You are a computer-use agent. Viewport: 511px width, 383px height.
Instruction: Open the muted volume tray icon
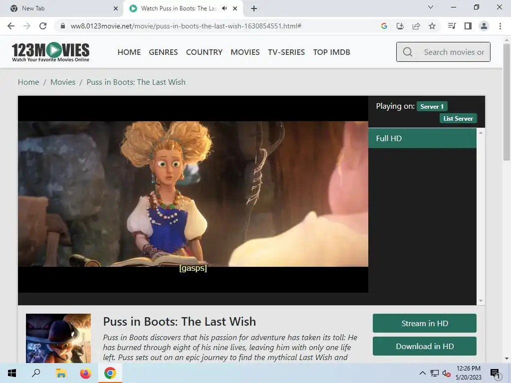[x=447, y=373]
